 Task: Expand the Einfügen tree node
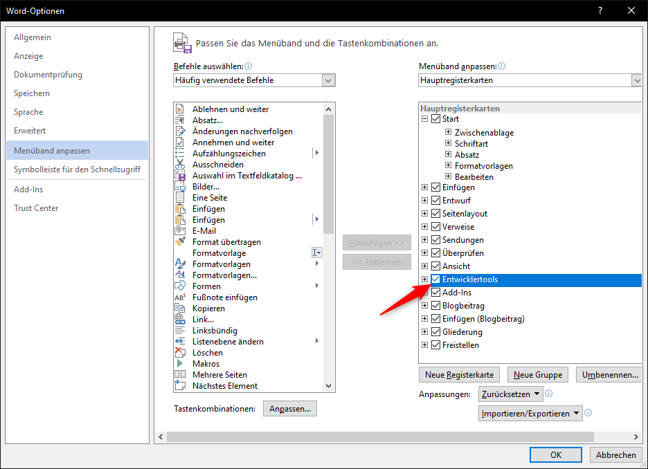coord(424,187)
